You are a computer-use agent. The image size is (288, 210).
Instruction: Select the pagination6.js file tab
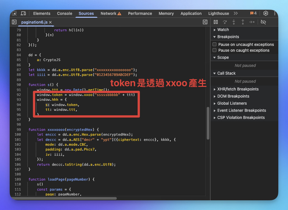pyautogui.click(x=34, y=22)
